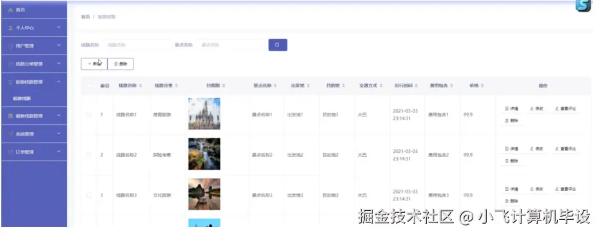Expand the 系统管理 menu chevron
Image resolution: width=599 pixels, height=234 pixels.
pos(59,133)
